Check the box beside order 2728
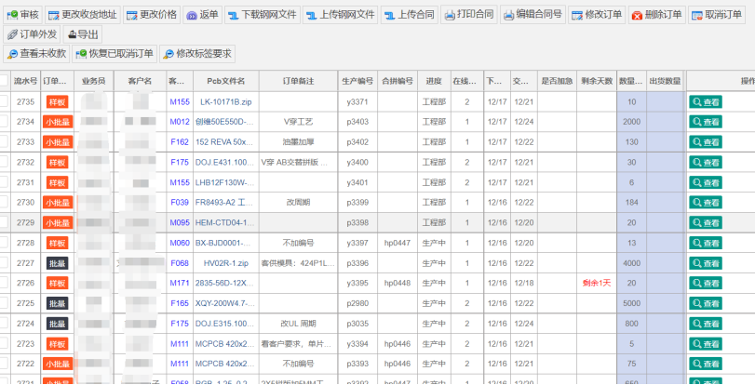This screenshot has width=755, height=385. pos(5,243)
